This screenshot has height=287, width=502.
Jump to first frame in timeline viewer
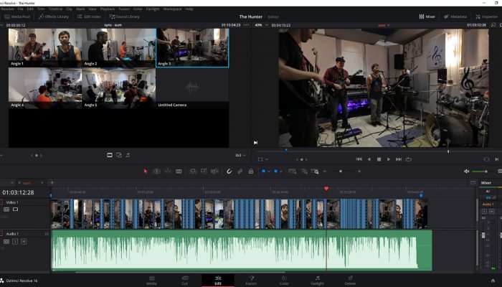(x=359, y=159)
